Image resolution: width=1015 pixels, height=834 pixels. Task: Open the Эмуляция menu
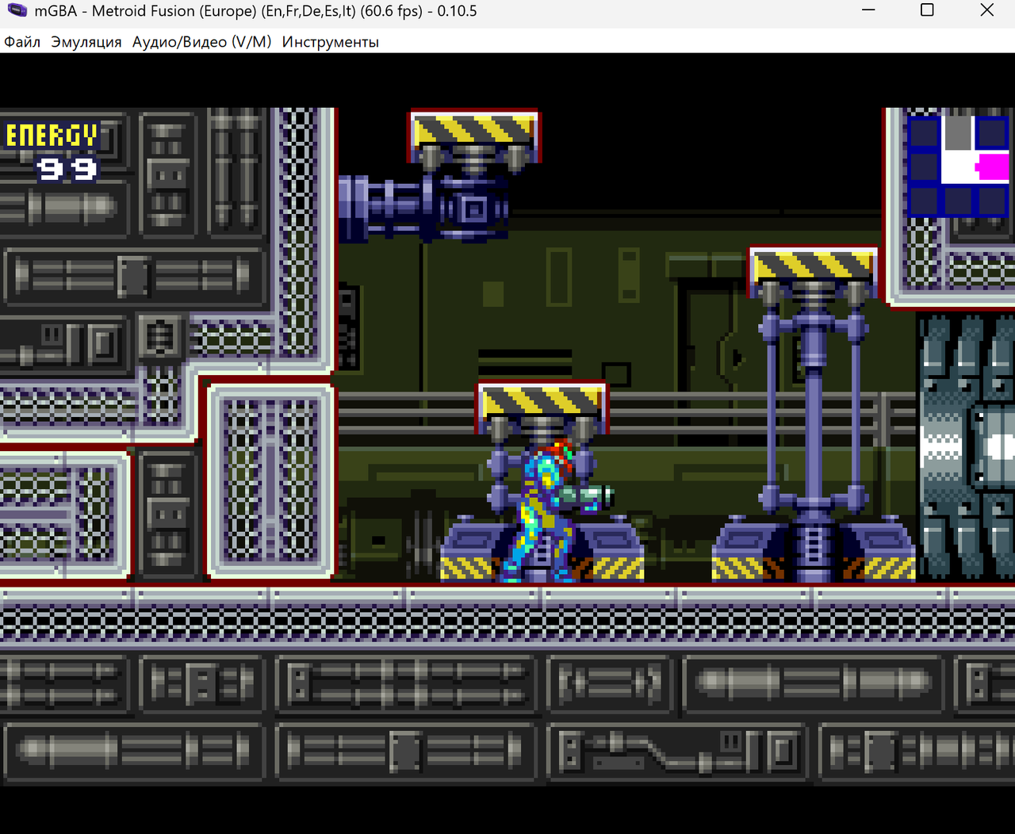coord(86,42)
